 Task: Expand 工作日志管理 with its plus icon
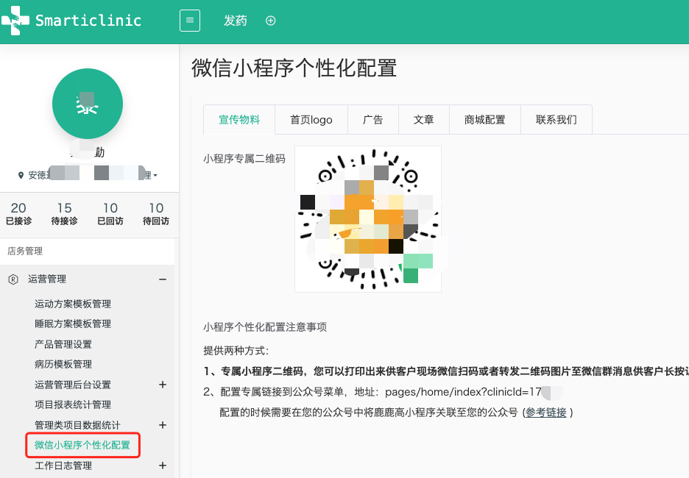[x=163, y=465]
